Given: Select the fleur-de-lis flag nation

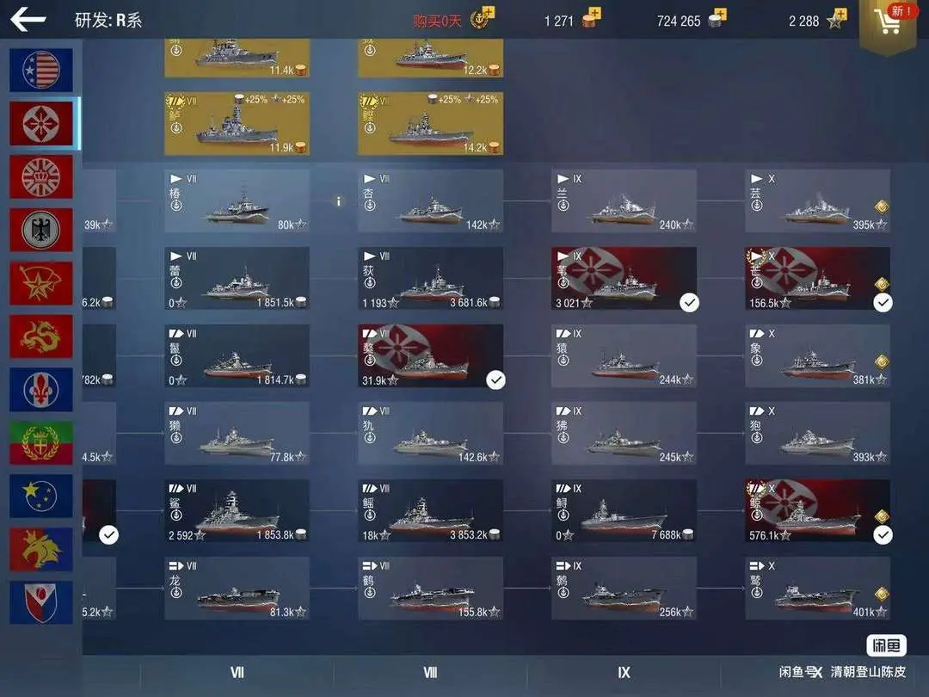Looking at the screenshot, I should tap(41, 390).
